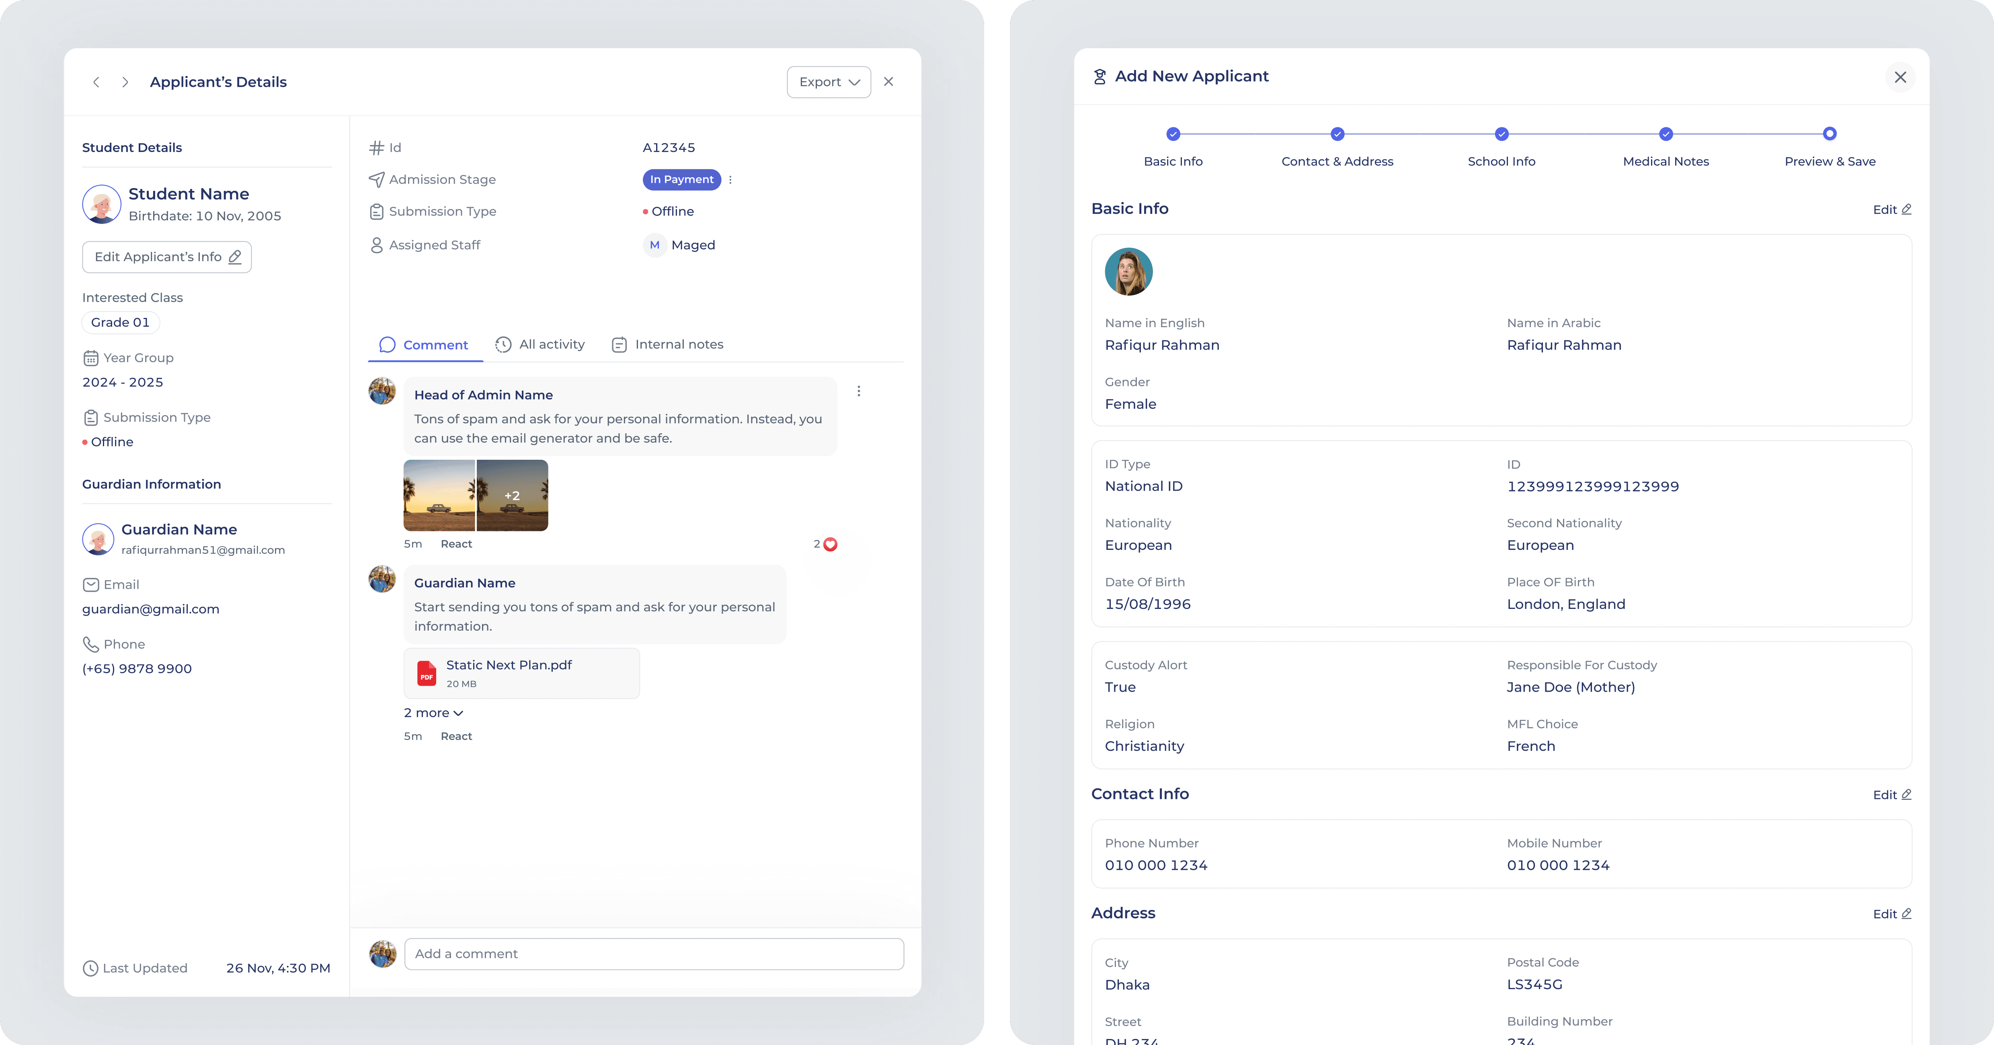Select the School Info progress step circle

coord(1501,133)
